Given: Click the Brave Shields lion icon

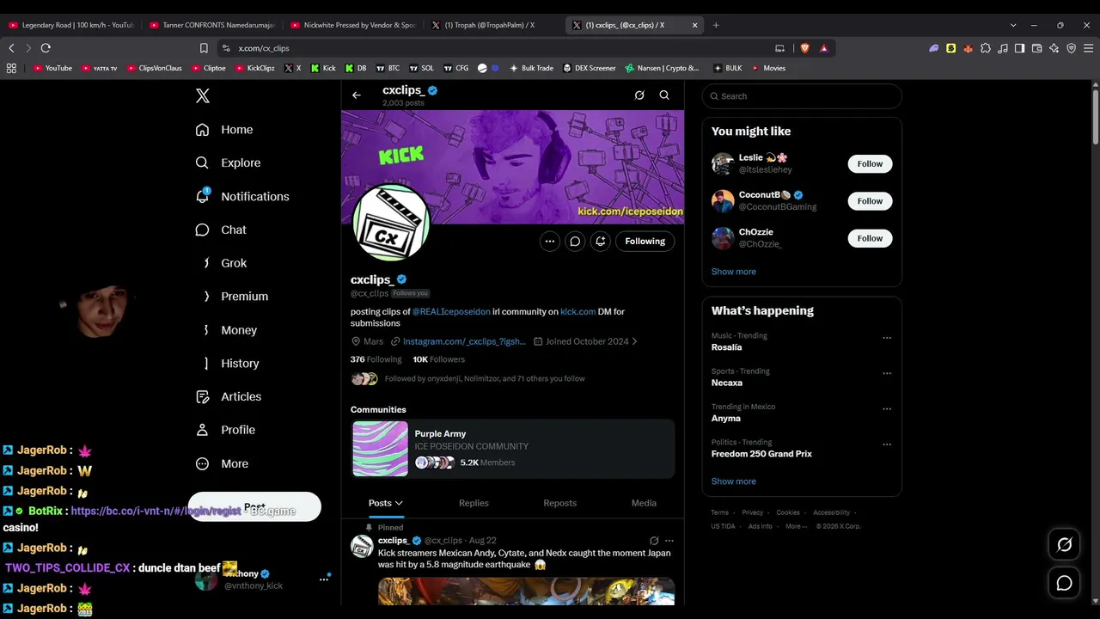Looking at the screenshot, I should point(804,48).
